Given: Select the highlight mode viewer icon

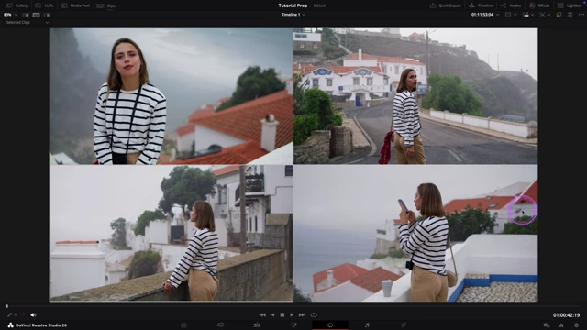Looking at the screenshot, I should (x=47, y=15).
